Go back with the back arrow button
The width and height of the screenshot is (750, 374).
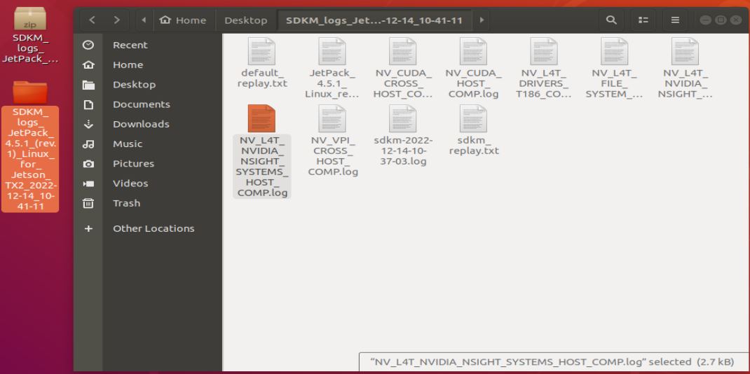click(93, 20)
